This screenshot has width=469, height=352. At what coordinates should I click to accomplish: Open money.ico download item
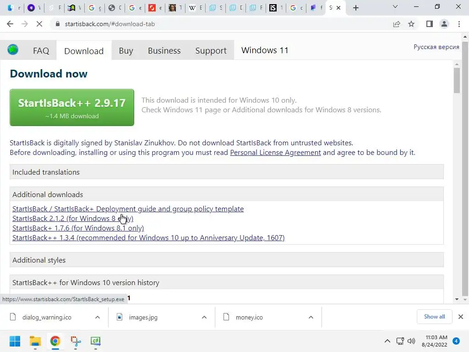tap(249, 317)
